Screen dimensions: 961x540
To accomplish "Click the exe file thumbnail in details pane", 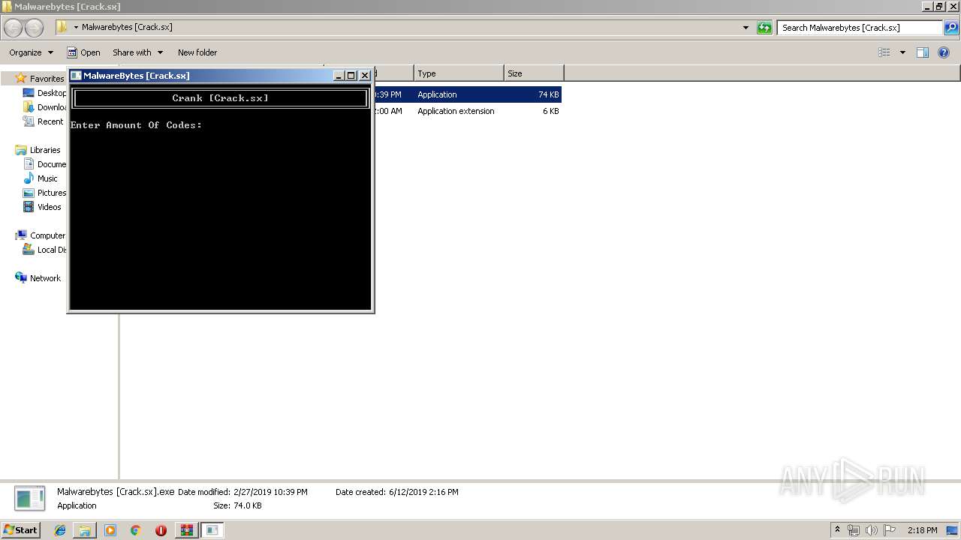I will coord(30,499).
